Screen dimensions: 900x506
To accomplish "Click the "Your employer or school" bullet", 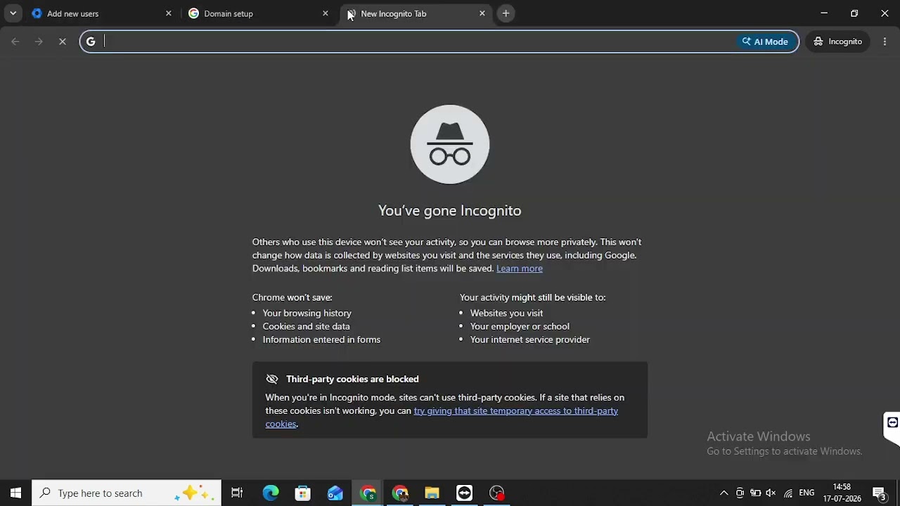I will pos(520,326).
